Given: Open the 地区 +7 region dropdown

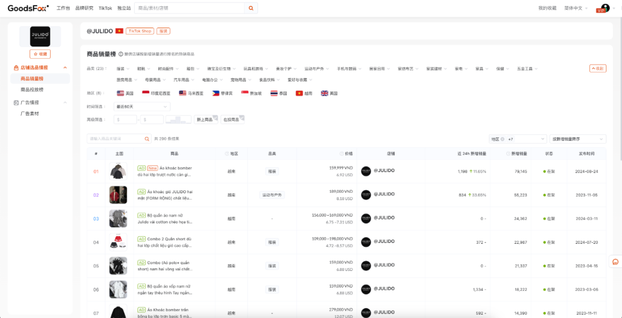Looking at the screenshot, I should pos(518,139).
